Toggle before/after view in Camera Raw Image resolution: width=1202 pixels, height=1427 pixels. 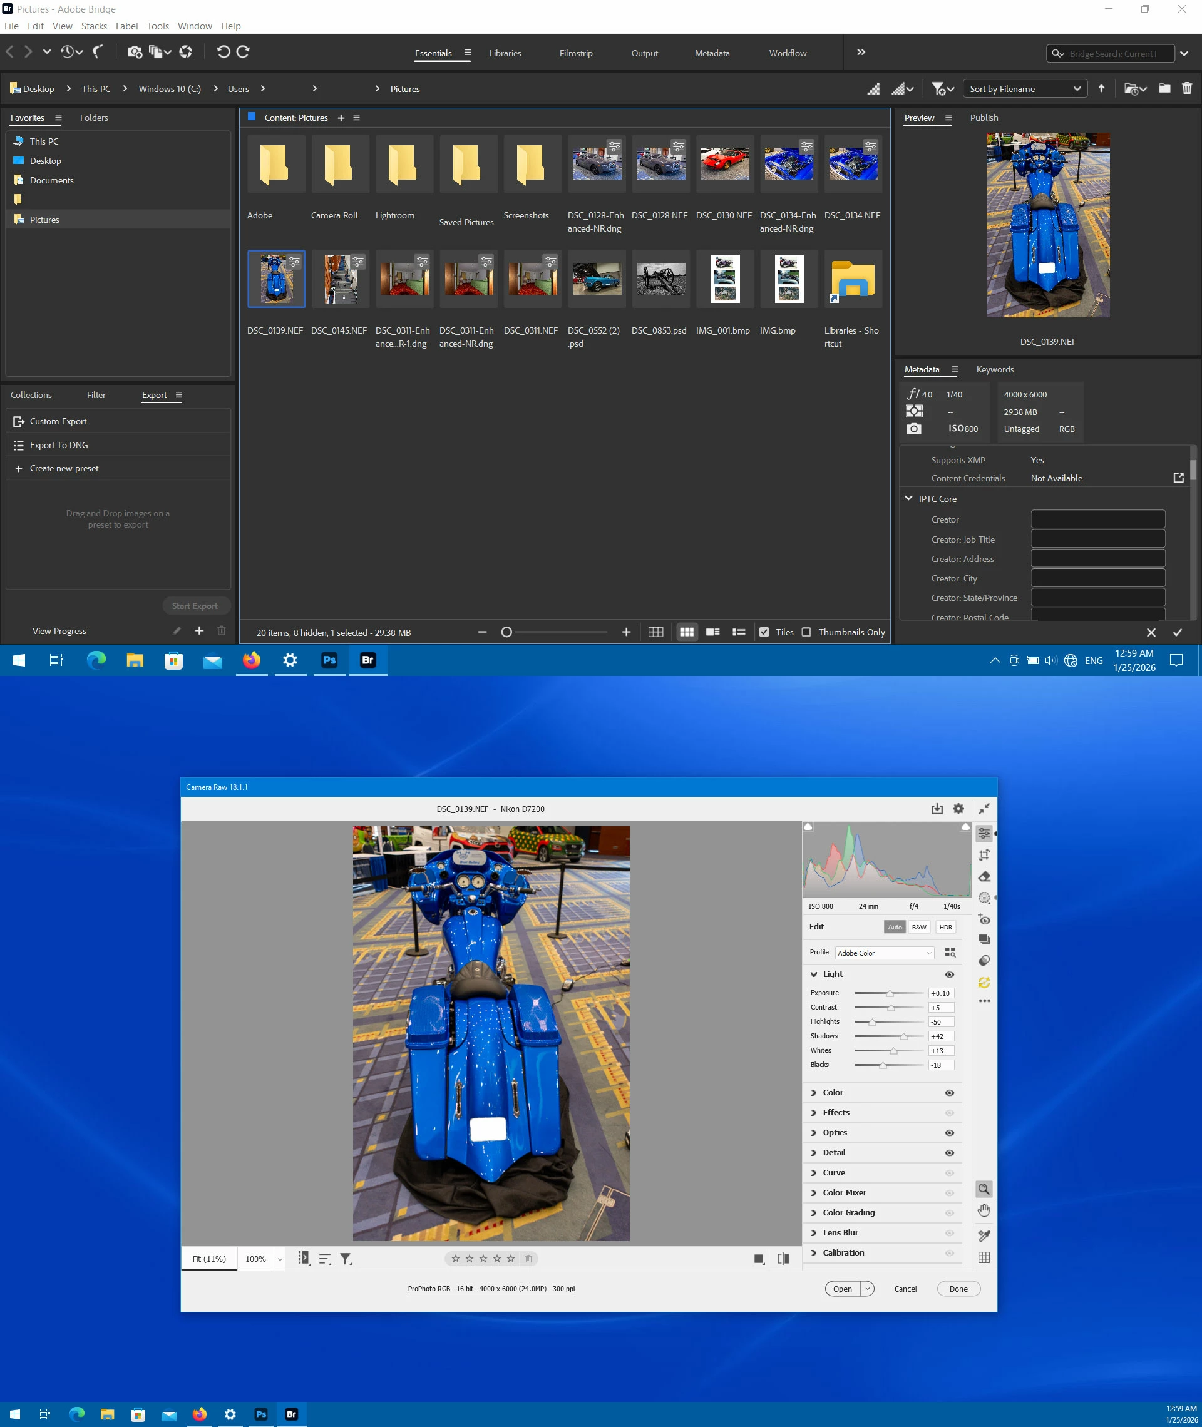pos(784,1259)
